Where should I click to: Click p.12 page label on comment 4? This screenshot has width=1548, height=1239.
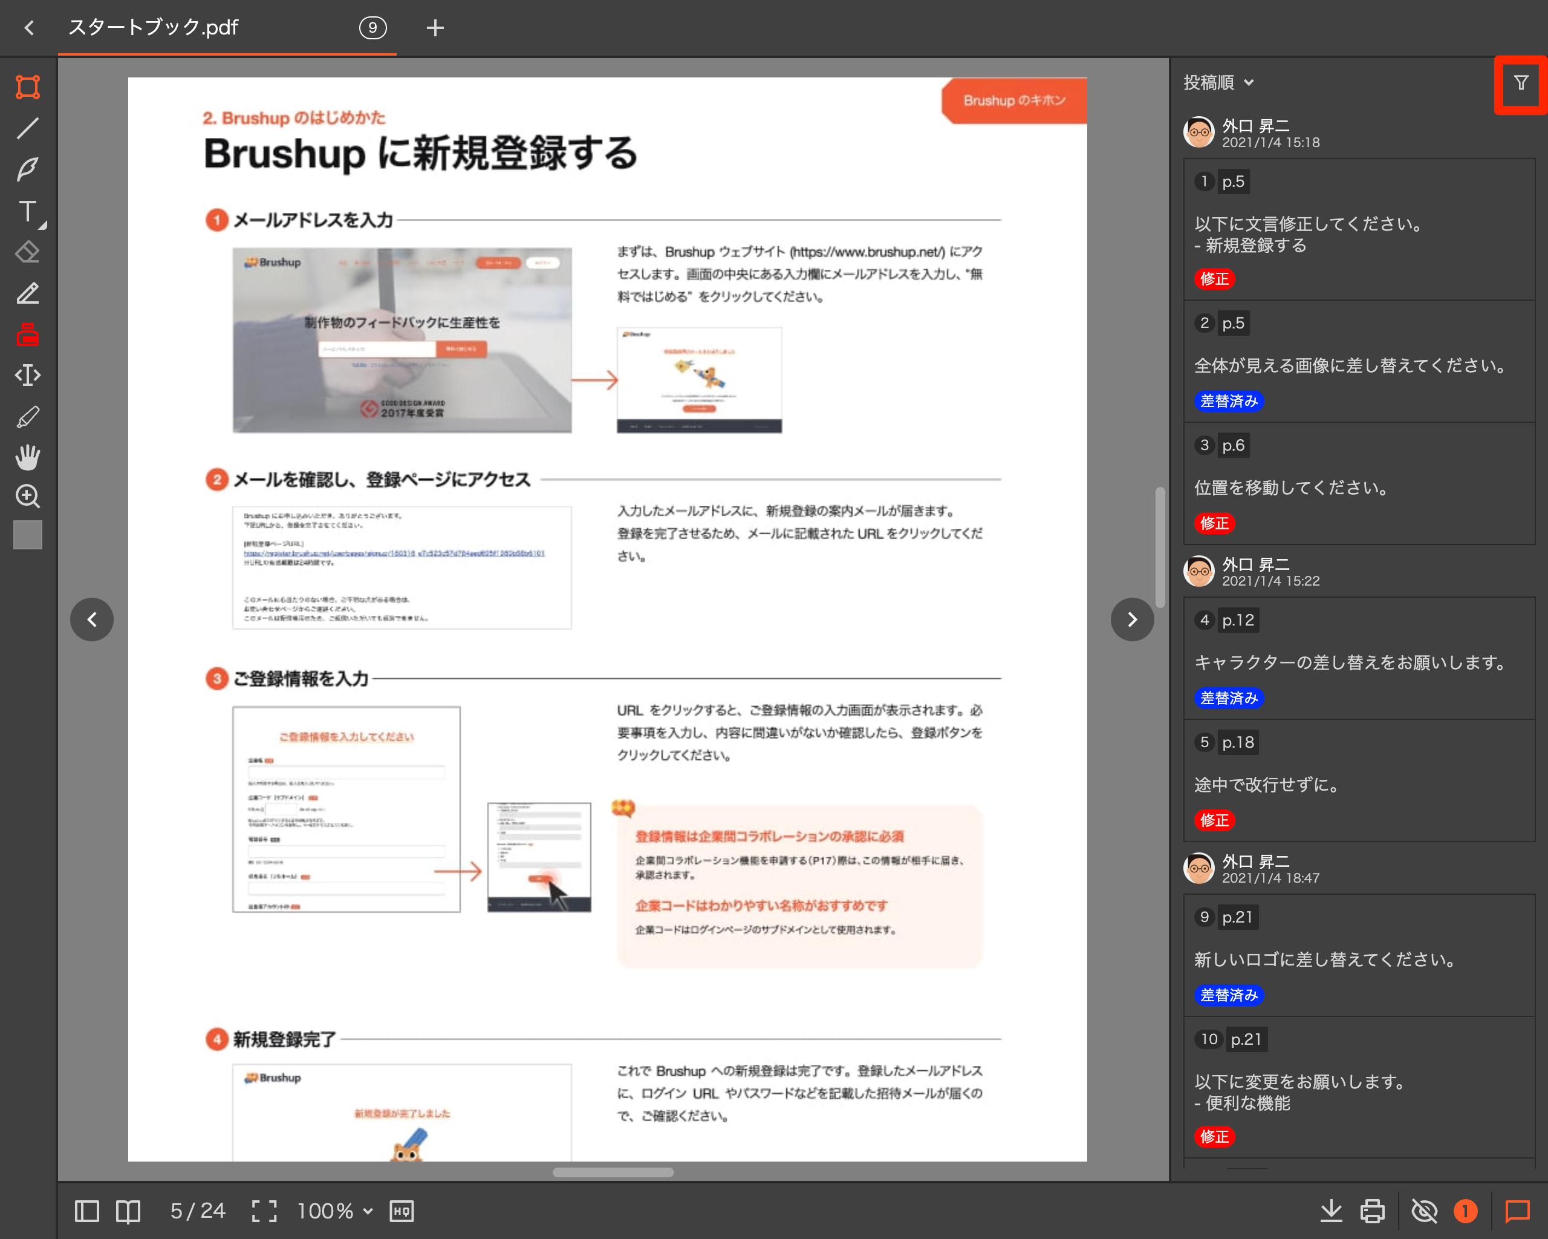click(1238, 620)
